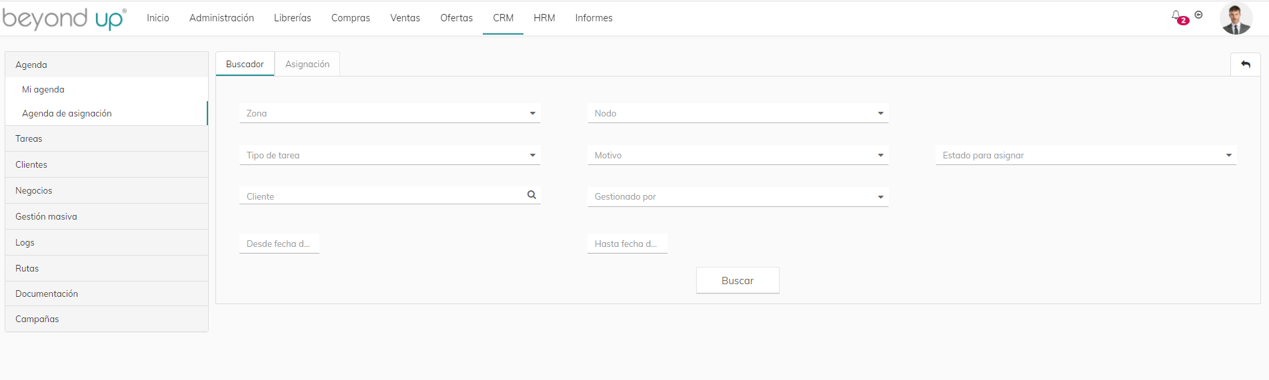The image size is (1269, 380).
Task: Switch to the Asignación tab
Action: point(307,64)
